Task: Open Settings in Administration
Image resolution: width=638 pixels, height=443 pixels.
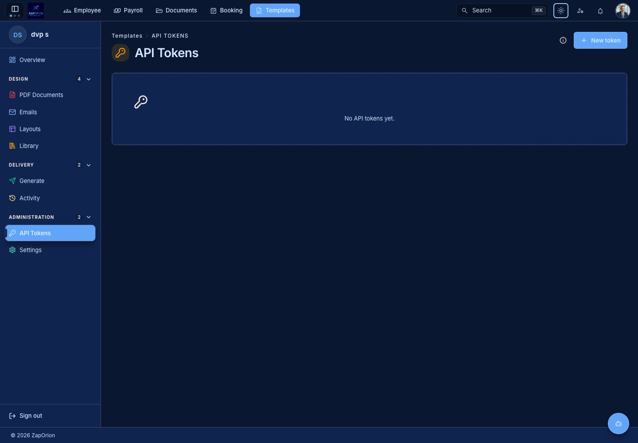Action: [51, 250]
